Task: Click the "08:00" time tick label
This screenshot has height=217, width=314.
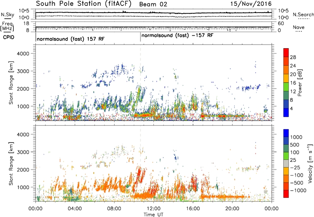Action: click(x=114, y=209)
